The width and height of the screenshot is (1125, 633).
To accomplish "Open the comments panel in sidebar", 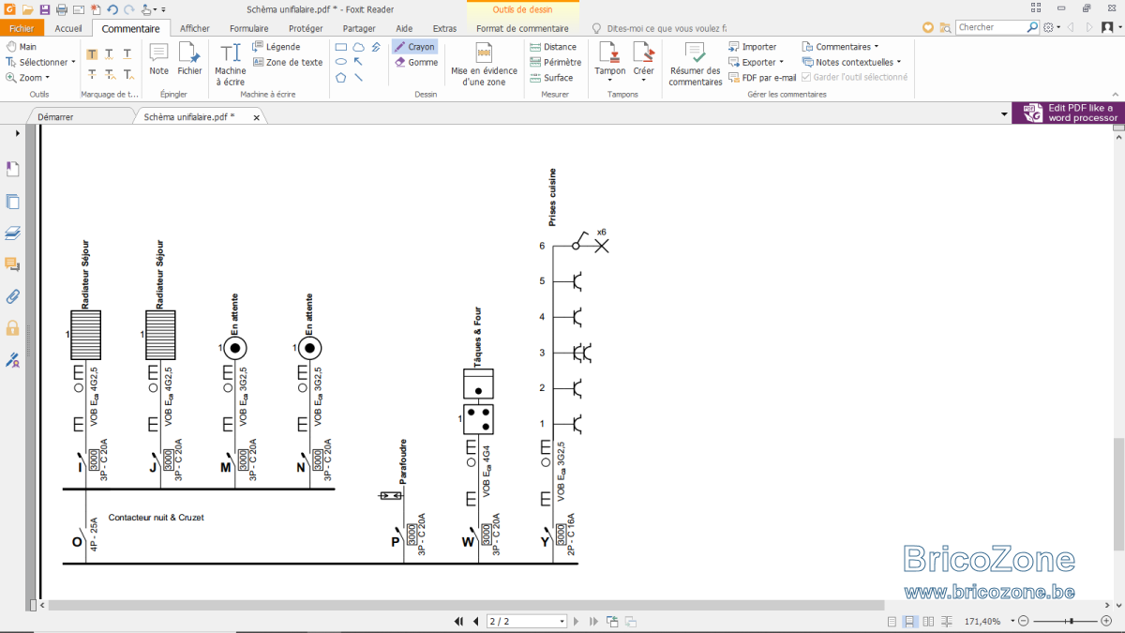I will pyautogui.click(x=13, y=264).
